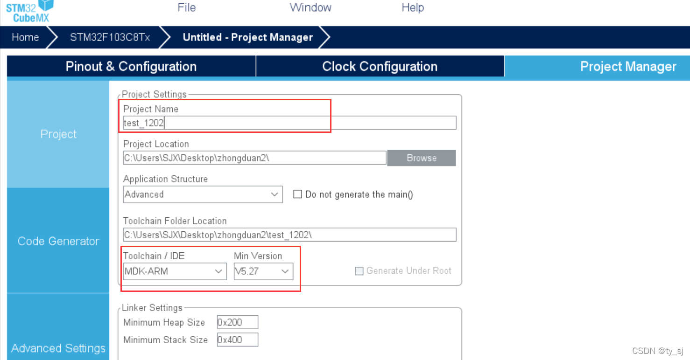690x360 pixels.
Task: Click Browse button for project location
Action: point(422,158)
